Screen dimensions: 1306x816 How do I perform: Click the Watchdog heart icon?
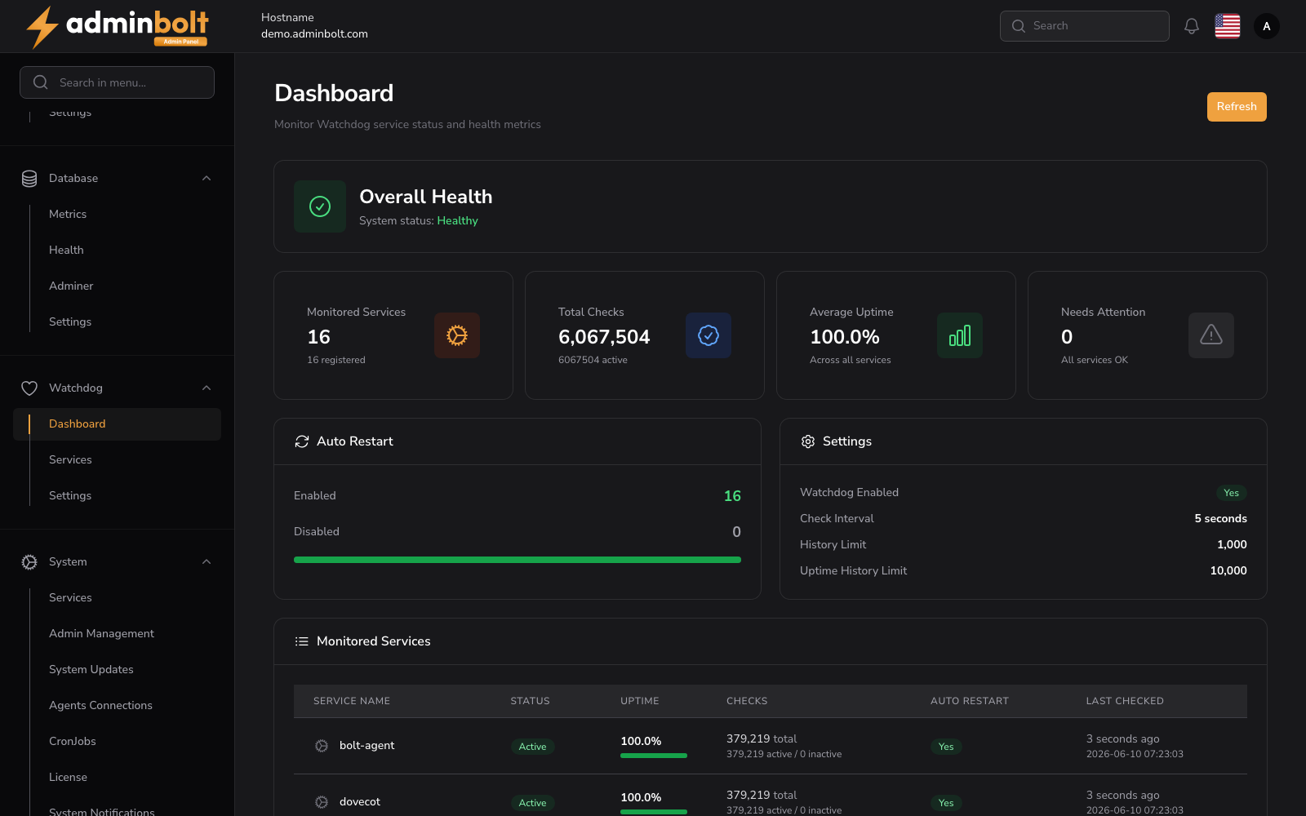point(29,388)
